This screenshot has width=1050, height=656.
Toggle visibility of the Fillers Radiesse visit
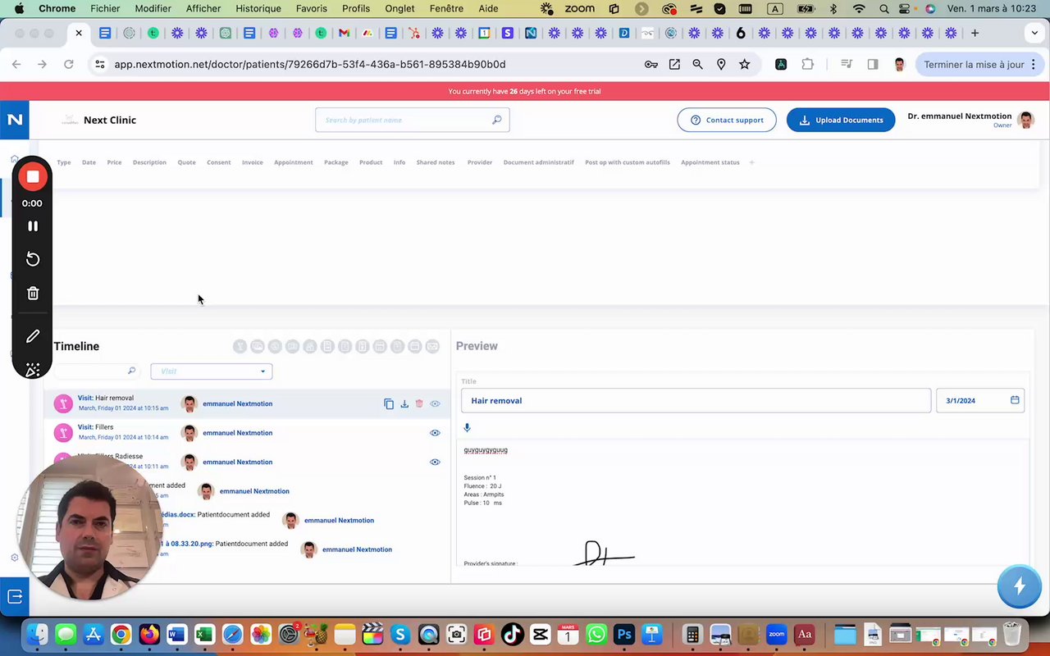(435, 462)
